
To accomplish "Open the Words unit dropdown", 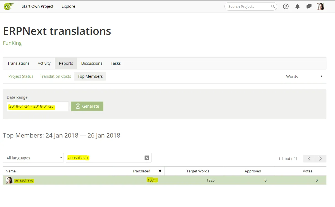I will [303, 76].
